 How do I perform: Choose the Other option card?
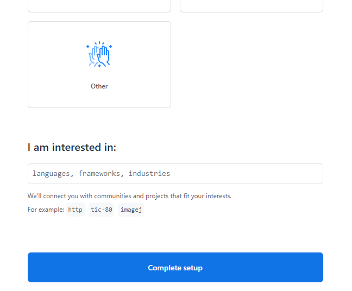pyautogui.click(x=99, y=65)
